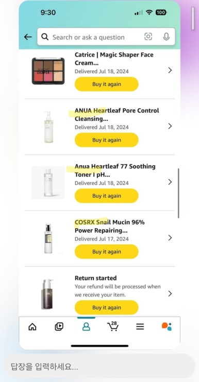Launch the Rufus AI assistant chat icon
The image size is (199, 382).
coord(167,326)
